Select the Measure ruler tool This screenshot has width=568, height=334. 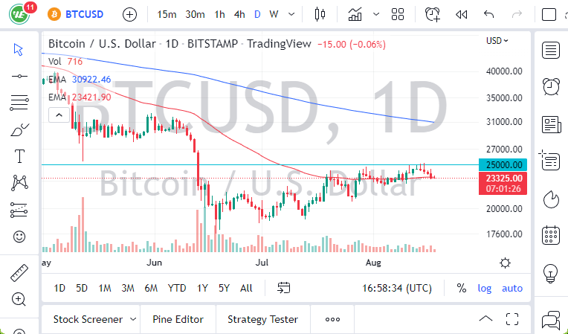[19, 273]
